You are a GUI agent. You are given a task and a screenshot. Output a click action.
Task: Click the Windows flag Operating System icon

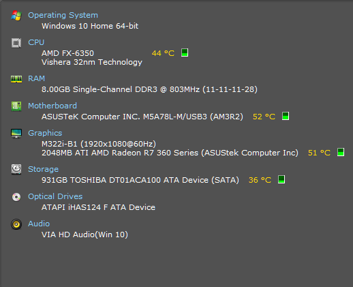click(16, 16)
